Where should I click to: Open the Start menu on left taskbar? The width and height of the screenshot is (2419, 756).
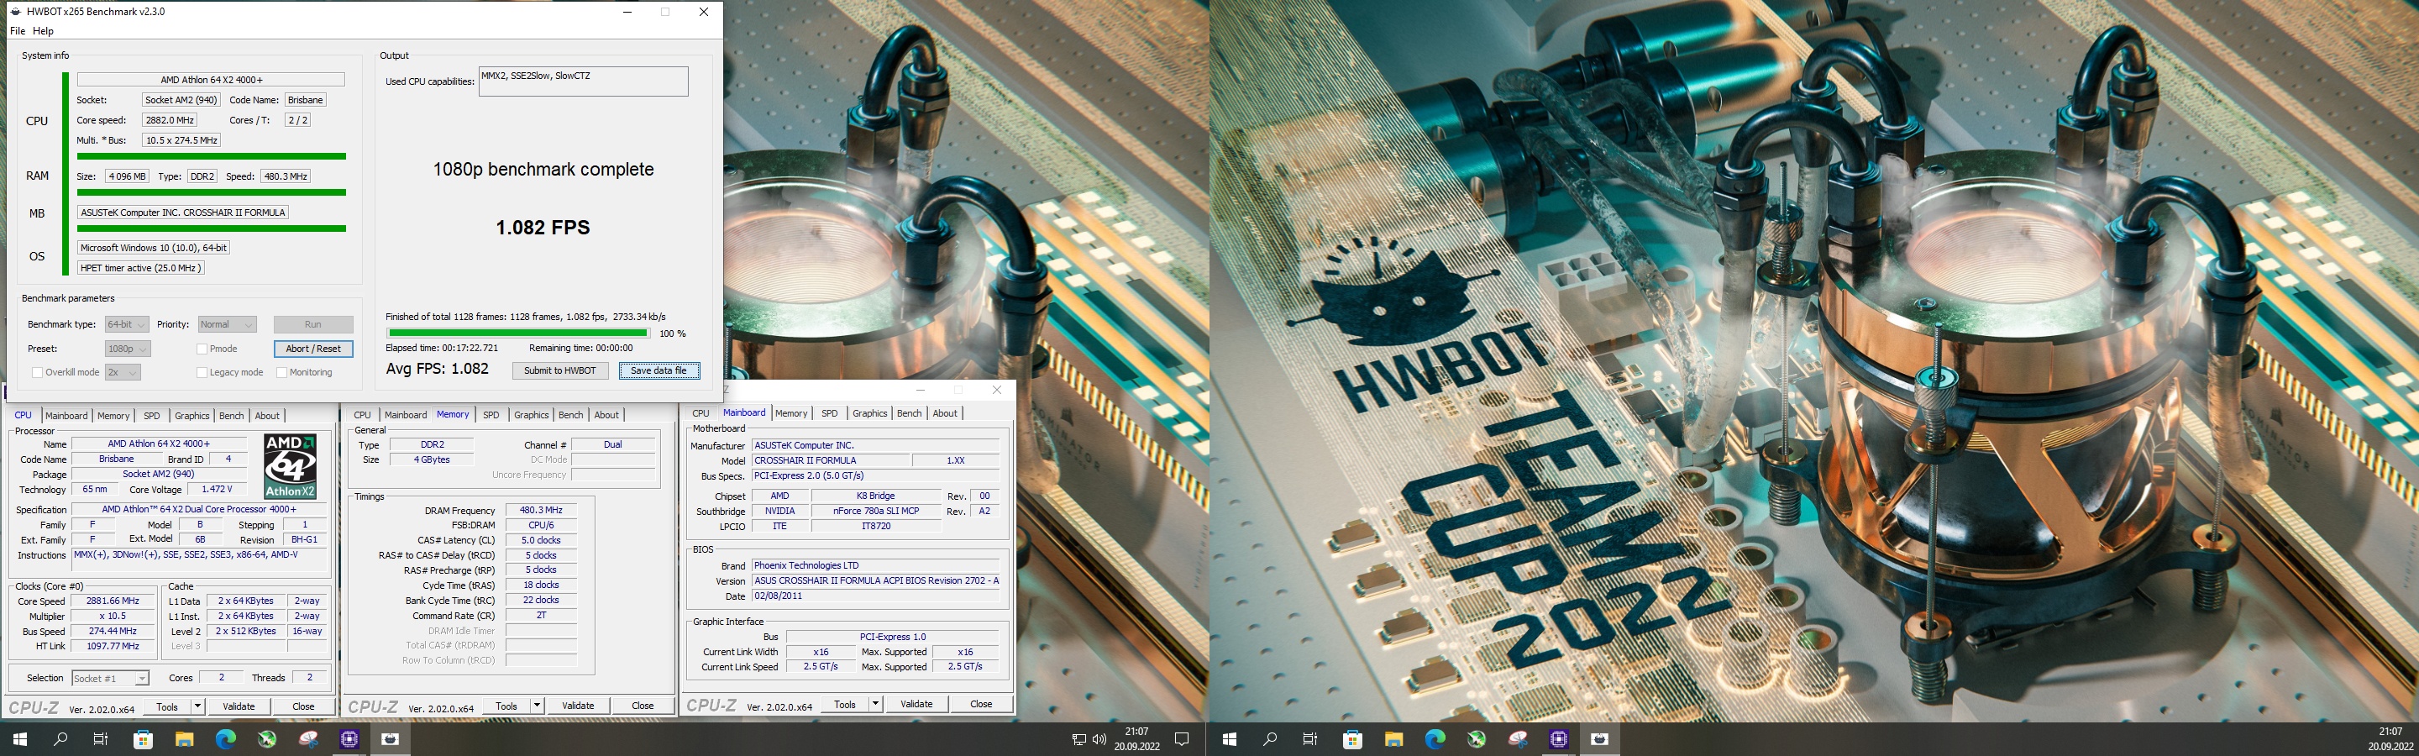tap(19, 739)
